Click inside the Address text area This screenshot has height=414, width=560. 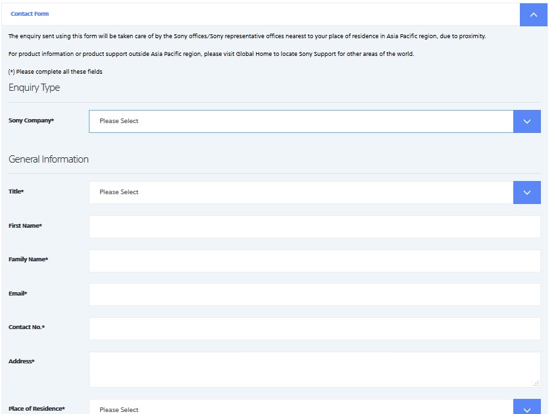(x=314, y=369)
